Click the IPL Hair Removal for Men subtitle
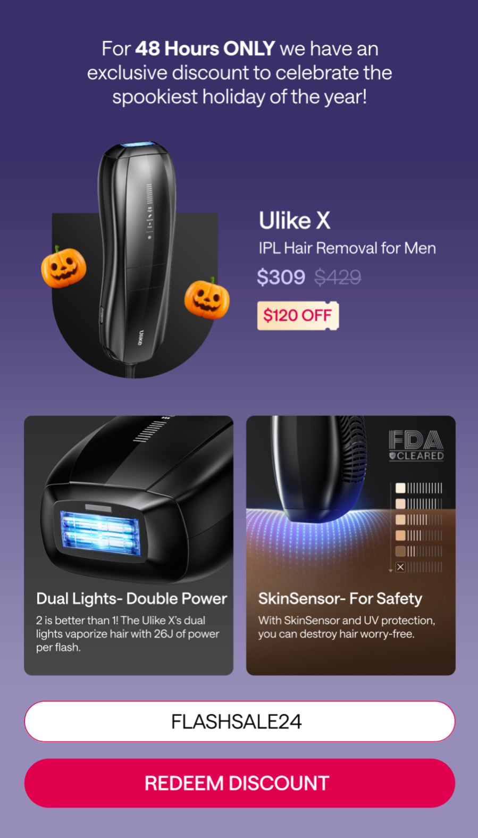The image size is (478, 838). click(x=347, y=248)
